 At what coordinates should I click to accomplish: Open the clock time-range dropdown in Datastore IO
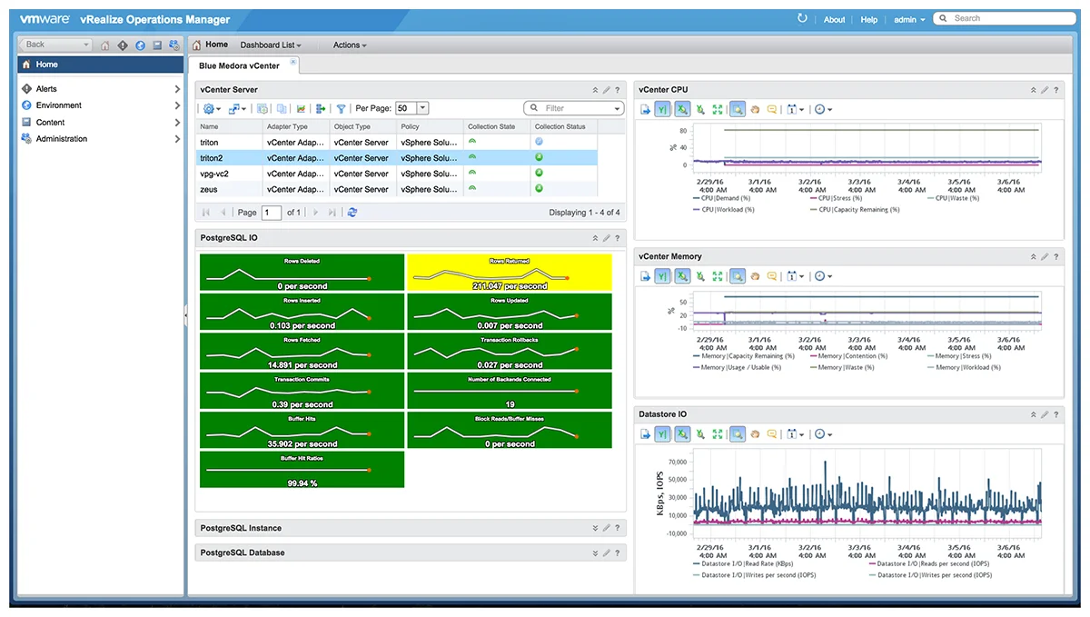[x=823, y=434]
